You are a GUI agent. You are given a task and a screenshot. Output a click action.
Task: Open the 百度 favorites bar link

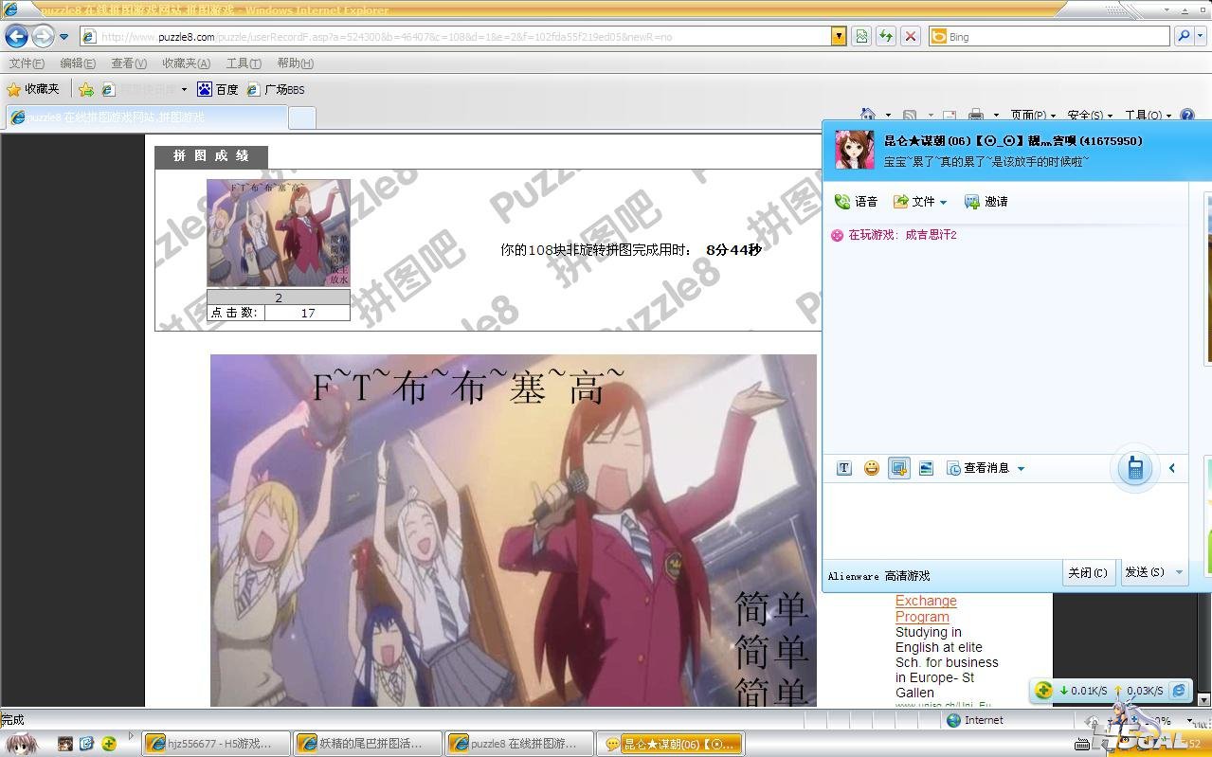tap(218, 89)
